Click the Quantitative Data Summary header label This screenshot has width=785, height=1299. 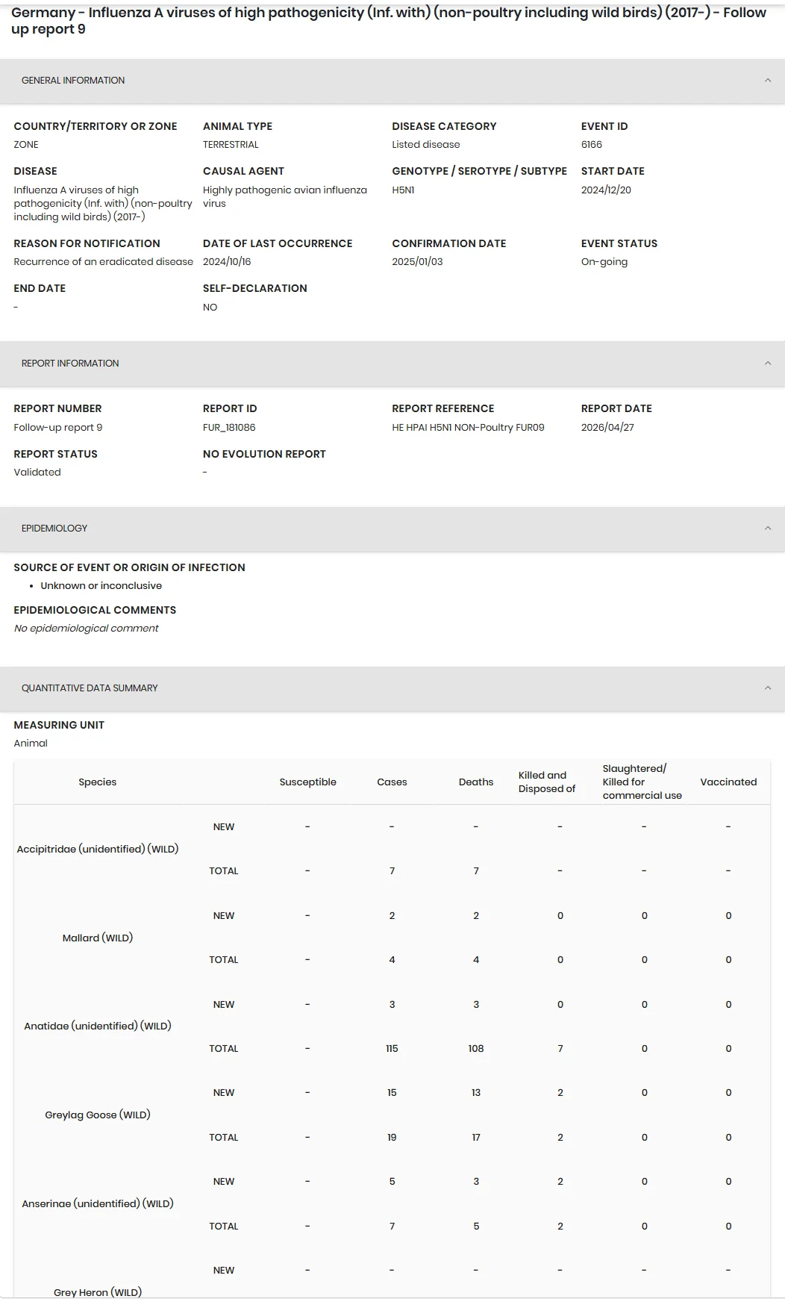[x=90, y=688]
